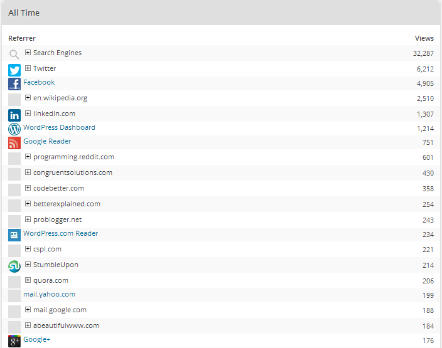Click the WordPress.com Reader icon
Image resolution: width=442 pixels, height=348 pixels.
[x=14, y=235]
